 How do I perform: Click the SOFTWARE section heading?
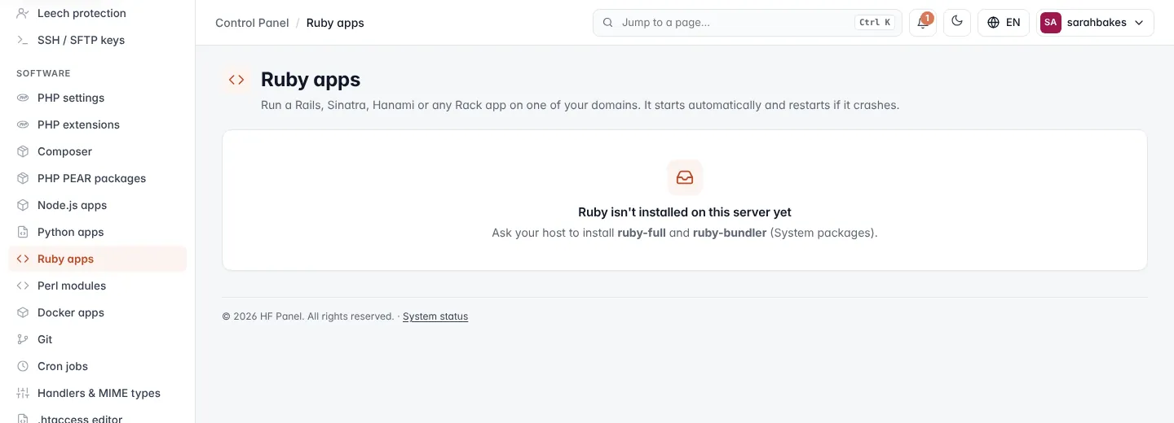pos(43,73)
